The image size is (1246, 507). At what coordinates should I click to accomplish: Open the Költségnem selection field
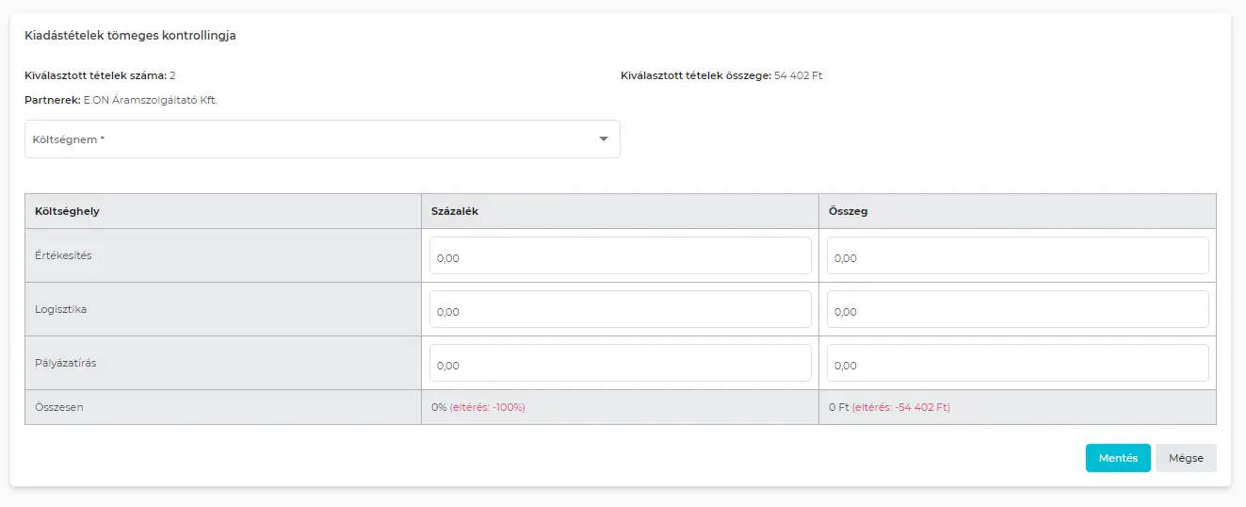(x=311, y=139)
